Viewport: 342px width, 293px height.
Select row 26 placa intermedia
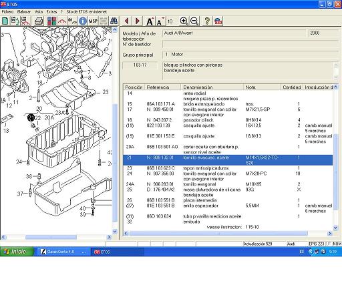pyautogui.click(x=228, y=200)
